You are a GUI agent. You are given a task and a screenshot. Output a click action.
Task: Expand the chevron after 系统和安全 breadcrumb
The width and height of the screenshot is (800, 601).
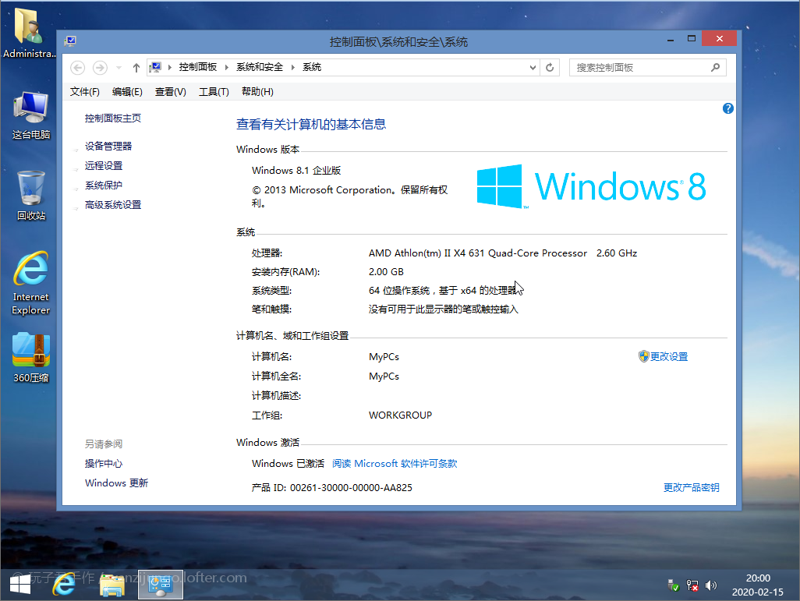[x=293, y=68]
